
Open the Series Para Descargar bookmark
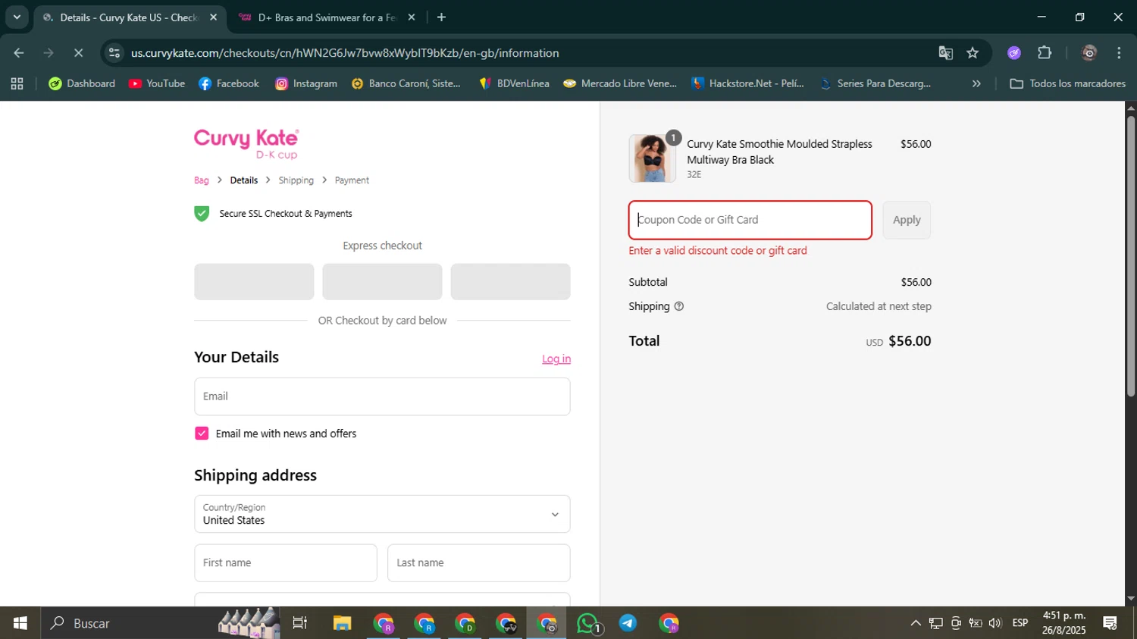click(875, 83)
